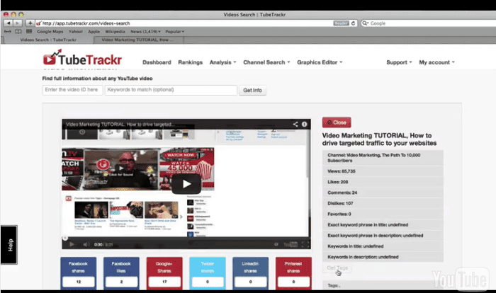The height and width of the screenshot is (293, 496).
Task: Expand the Graphics Editor dropdown menu
Action: coord(320,62)
